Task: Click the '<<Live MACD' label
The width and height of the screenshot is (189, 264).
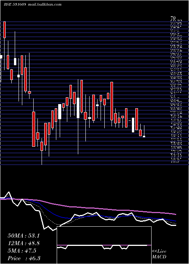Action: pyautogui.click(x=159, y=254)
